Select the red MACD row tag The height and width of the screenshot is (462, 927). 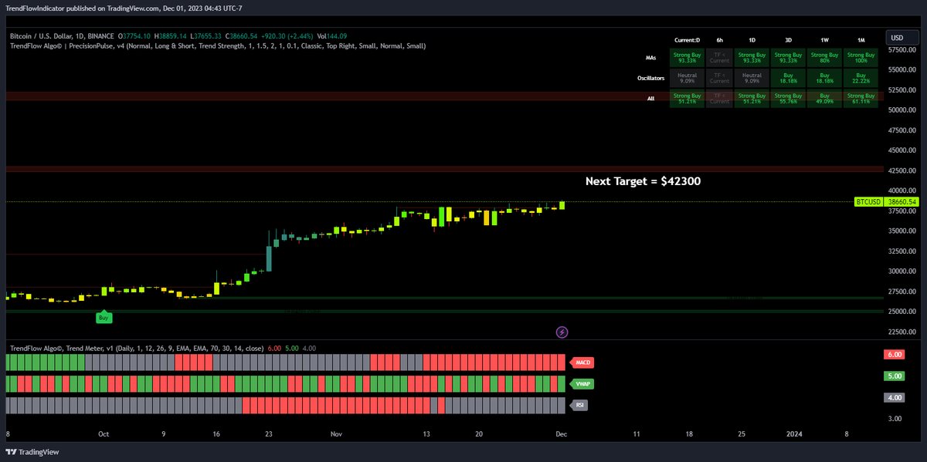coord(583,362)
